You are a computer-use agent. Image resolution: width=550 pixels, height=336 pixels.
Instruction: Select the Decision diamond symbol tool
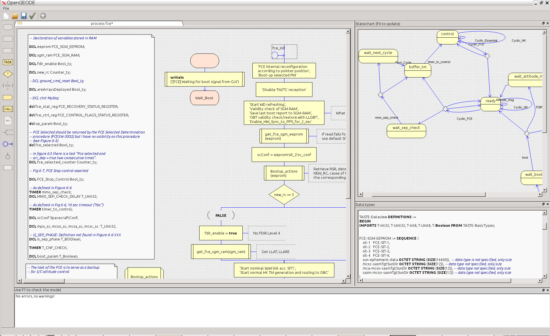tap(8, 74)
